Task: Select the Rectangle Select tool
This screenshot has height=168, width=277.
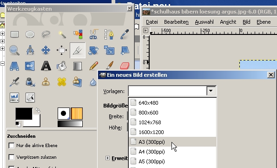Action: click(x=14, y=34)
